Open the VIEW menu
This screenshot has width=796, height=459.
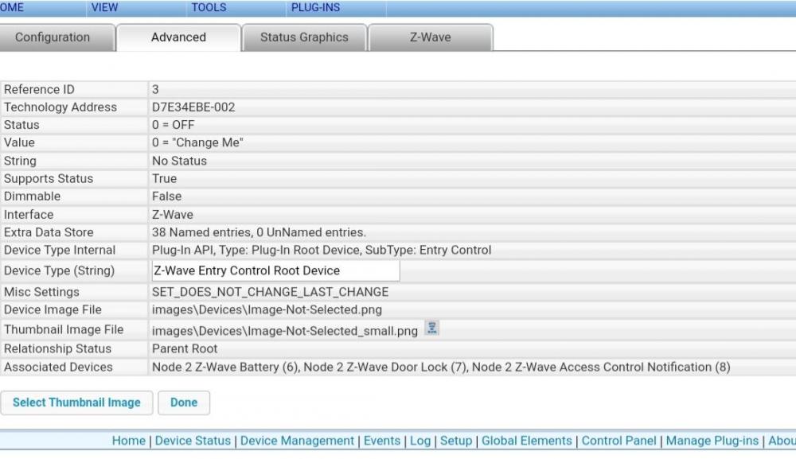coord(104,8)
